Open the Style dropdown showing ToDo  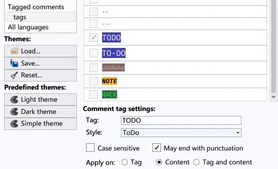click(x=181, y=132)
